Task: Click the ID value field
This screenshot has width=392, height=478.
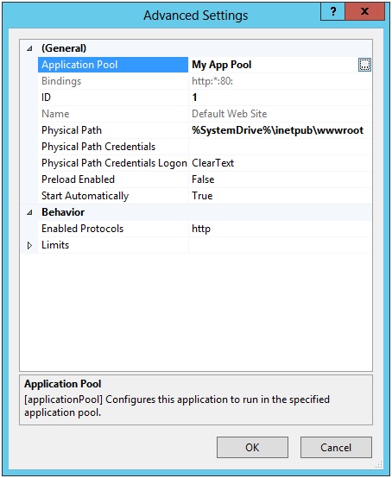Action: click(280, 97)
